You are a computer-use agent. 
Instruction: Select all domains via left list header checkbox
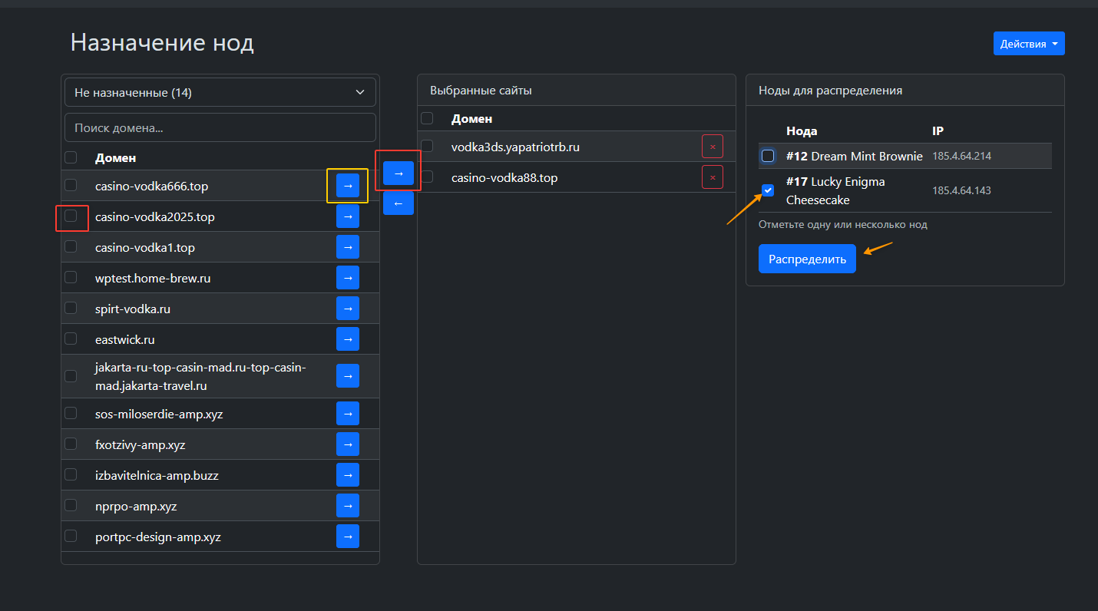tap(71, 157)
